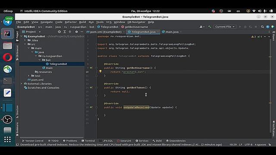Open the File menu
Image resolution: width=276 pixels, height=155 pixels.
coord(19,22)
